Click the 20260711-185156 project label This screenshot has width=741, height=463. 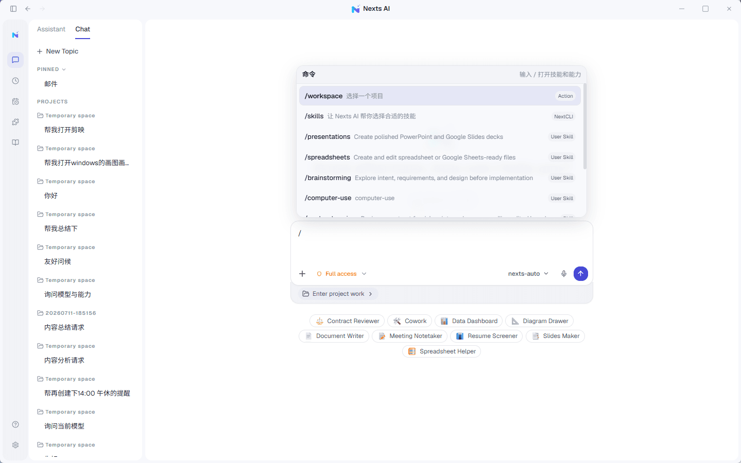point(71,313)
